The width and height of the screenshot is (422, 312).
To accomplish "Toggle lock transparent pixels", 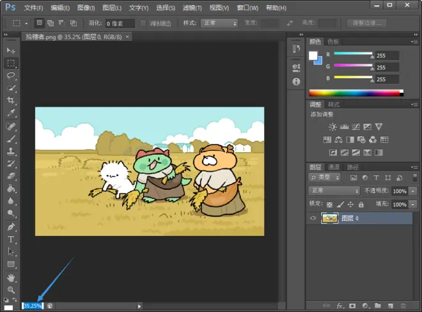I will pos(329,205).
